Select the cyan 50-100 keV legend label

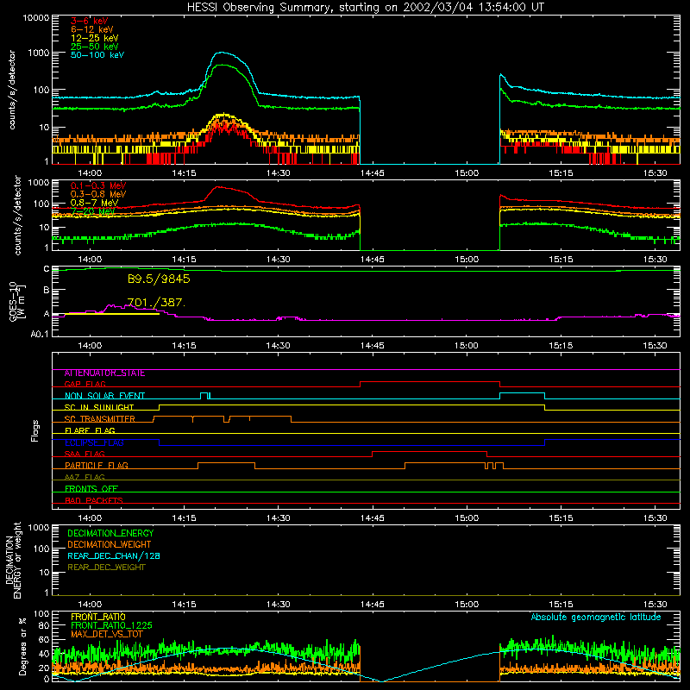click(97, 55)
